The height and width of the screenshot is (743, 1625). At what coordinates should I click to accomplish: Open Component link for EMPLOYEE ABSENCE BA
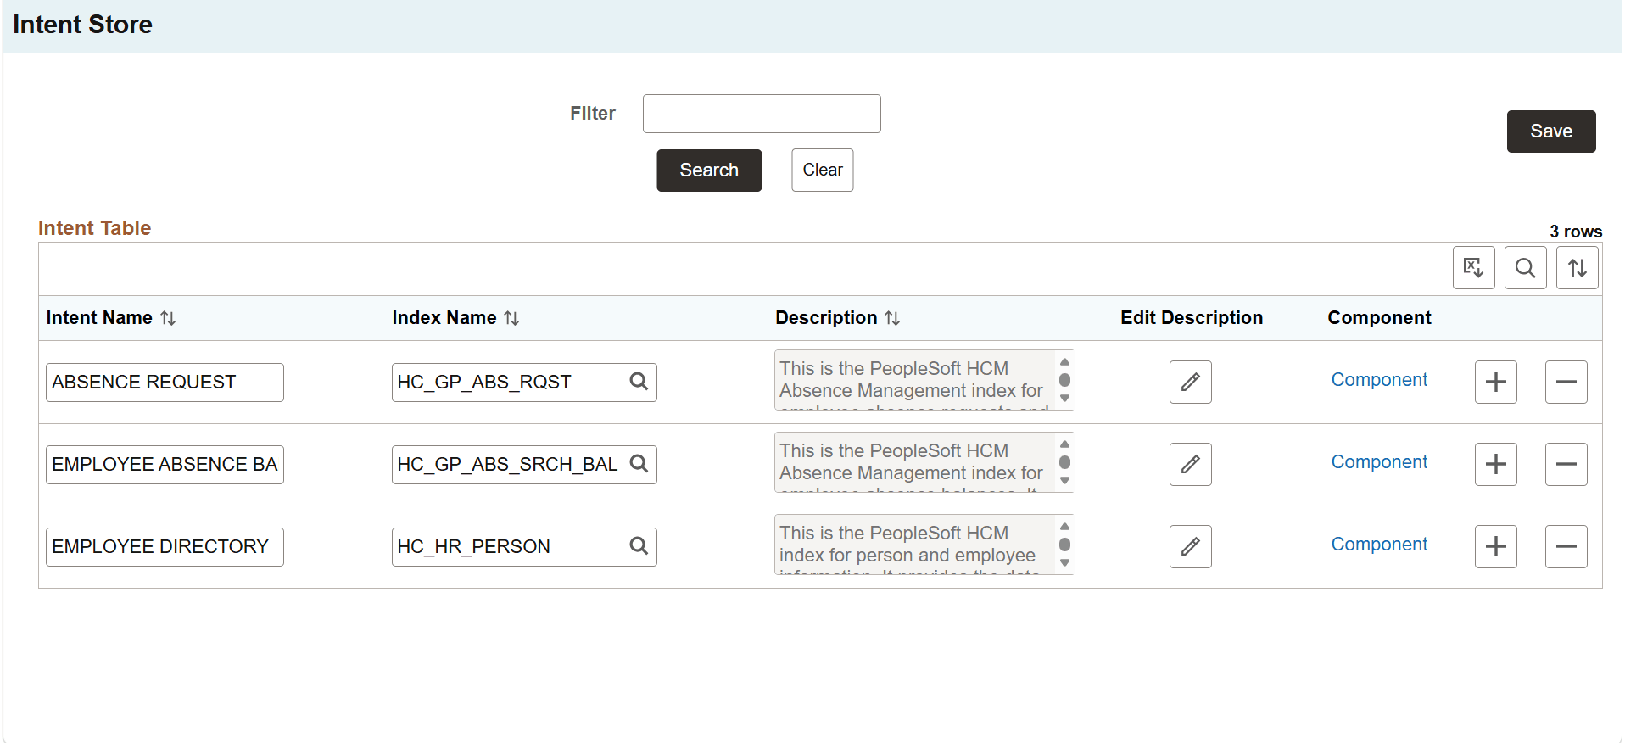pyautogui.click(x=1379, y=462)
